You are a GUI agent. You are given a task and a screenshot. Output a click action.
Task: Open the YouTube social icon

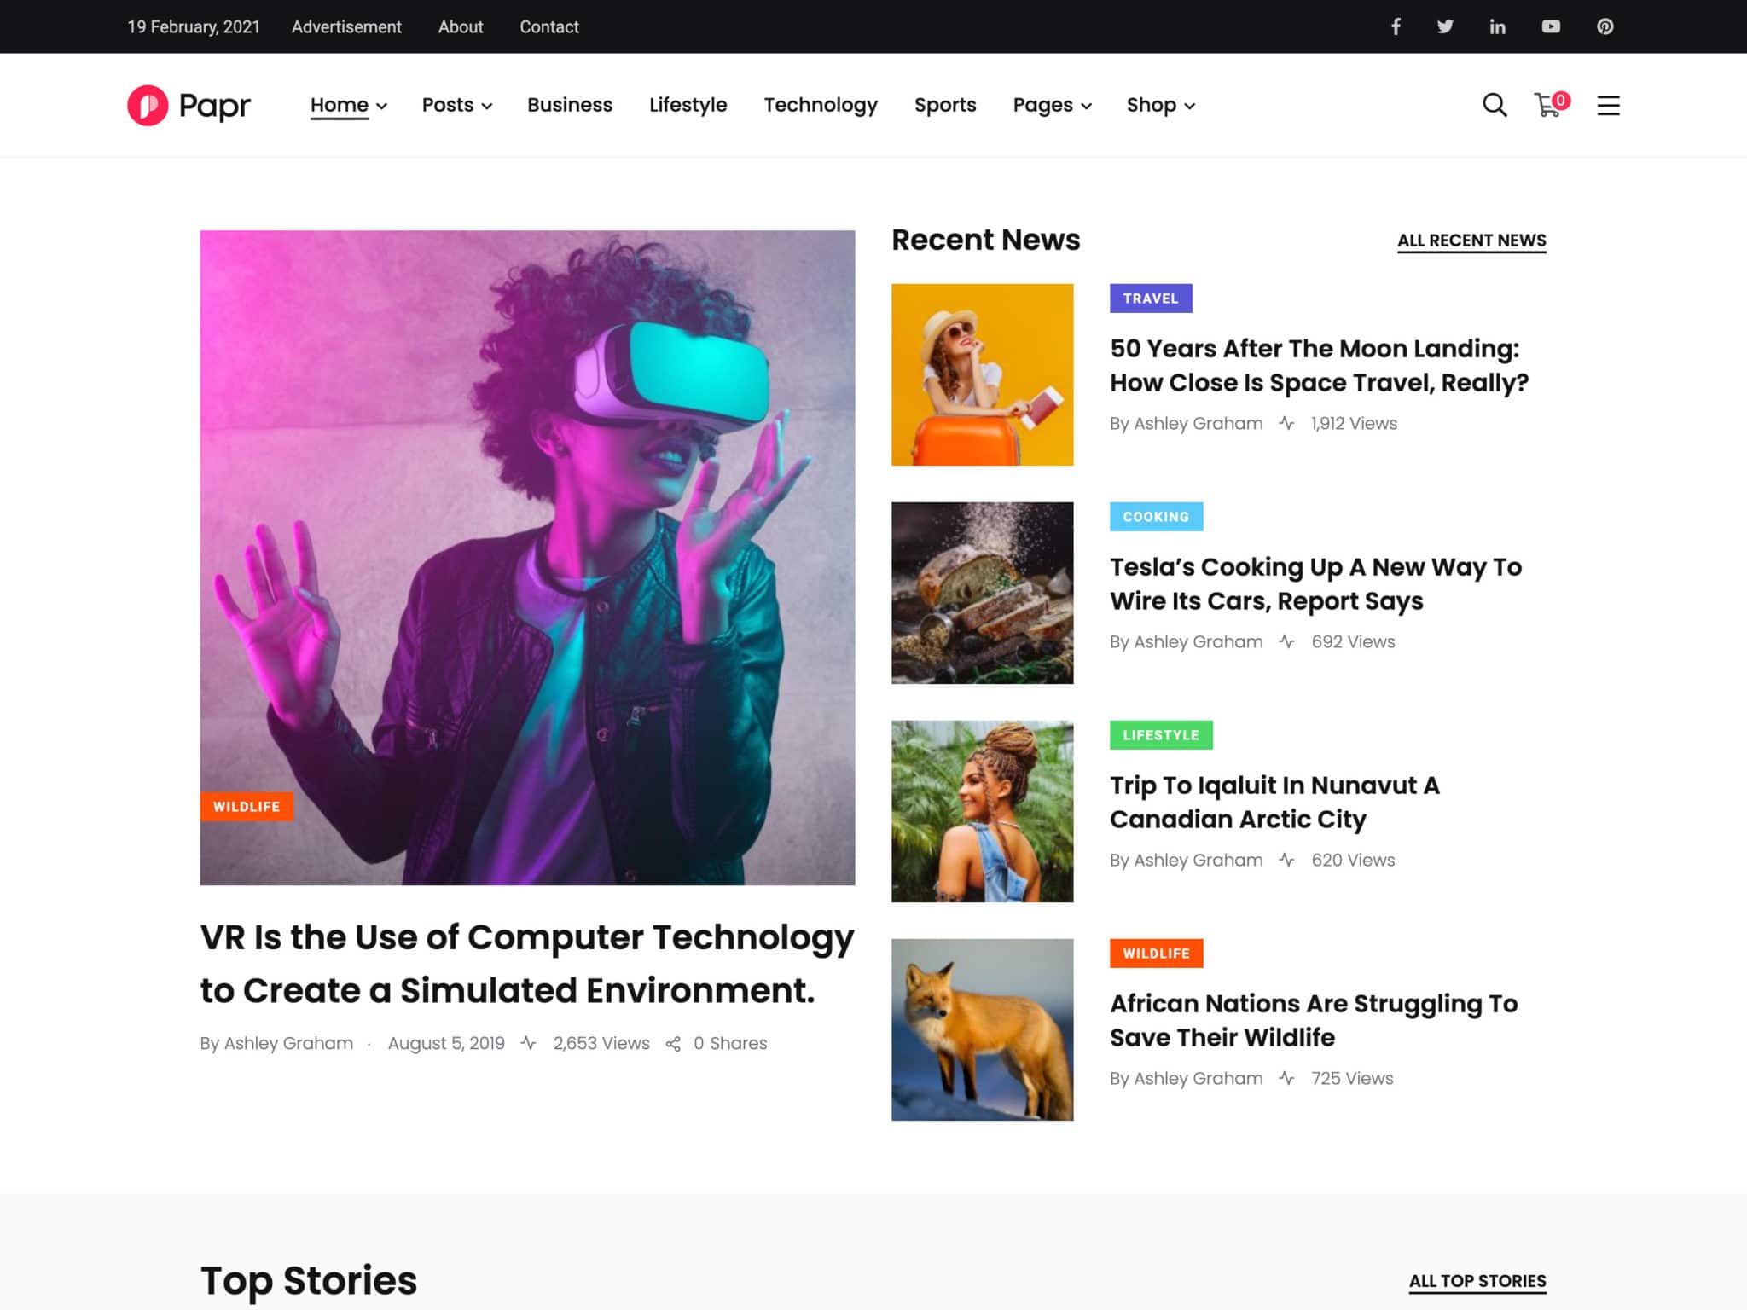pyautogui.click(x=1552, y=26)
